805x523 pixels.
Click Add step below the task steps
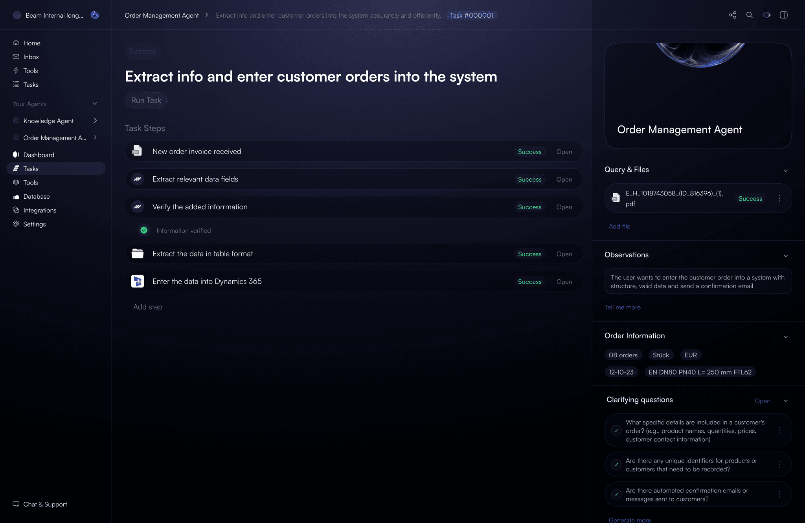147,307
